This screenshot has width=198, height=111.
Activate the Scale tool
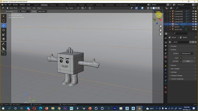coord(4,35)
